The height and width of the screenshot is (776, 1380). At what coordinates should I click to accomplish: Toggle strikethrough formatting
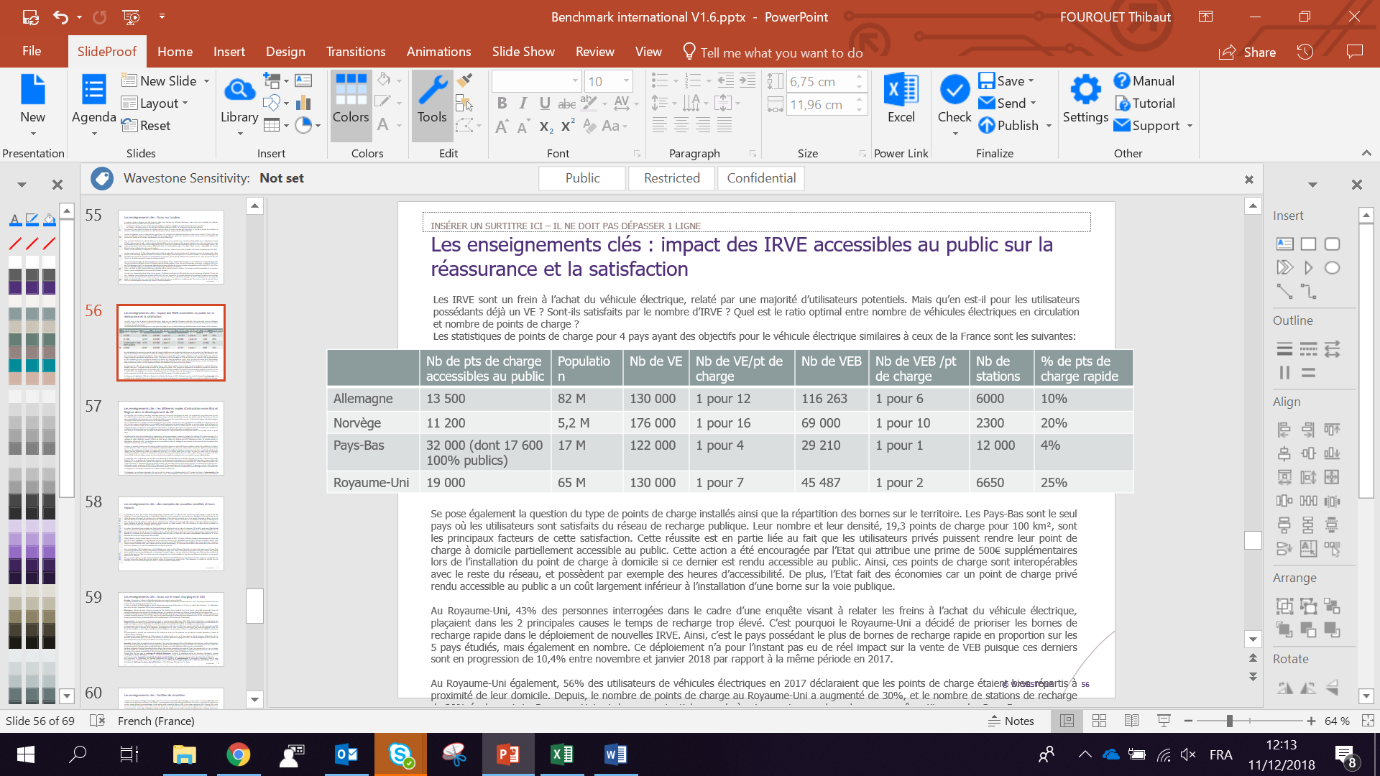[566, 103]
